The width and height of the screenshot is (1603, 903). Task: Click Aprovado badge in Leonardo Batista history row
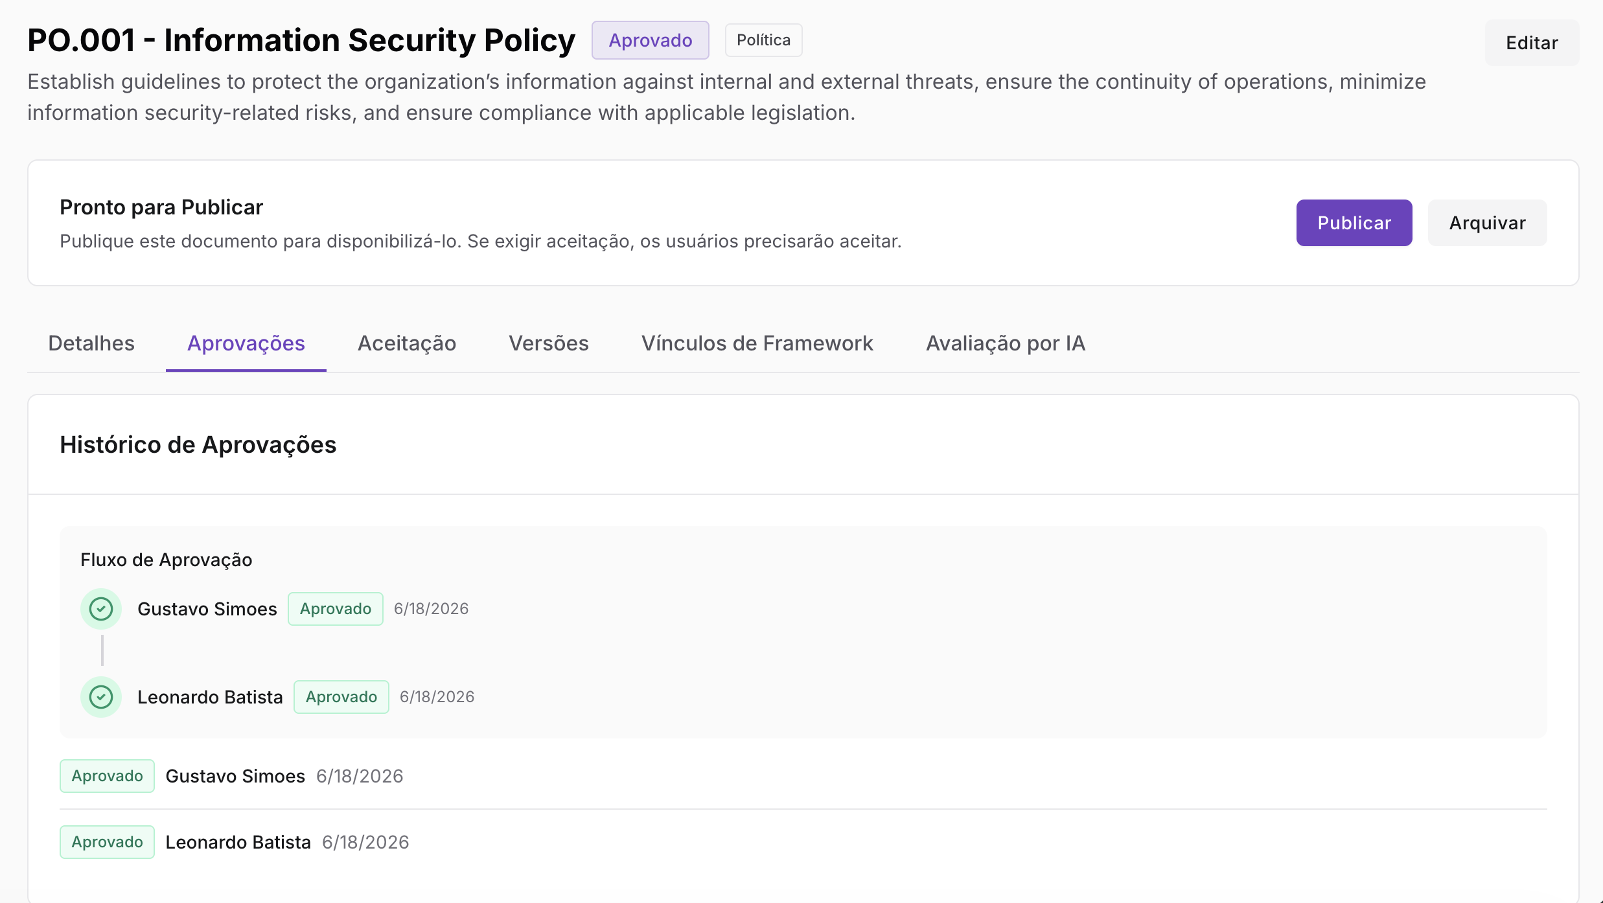tap(107, 842)
